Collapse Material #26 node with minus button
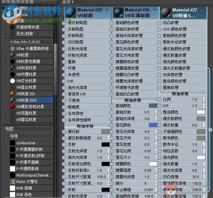Screen dimensions: 213x198 pyautogui.click(x=155, y=10)
